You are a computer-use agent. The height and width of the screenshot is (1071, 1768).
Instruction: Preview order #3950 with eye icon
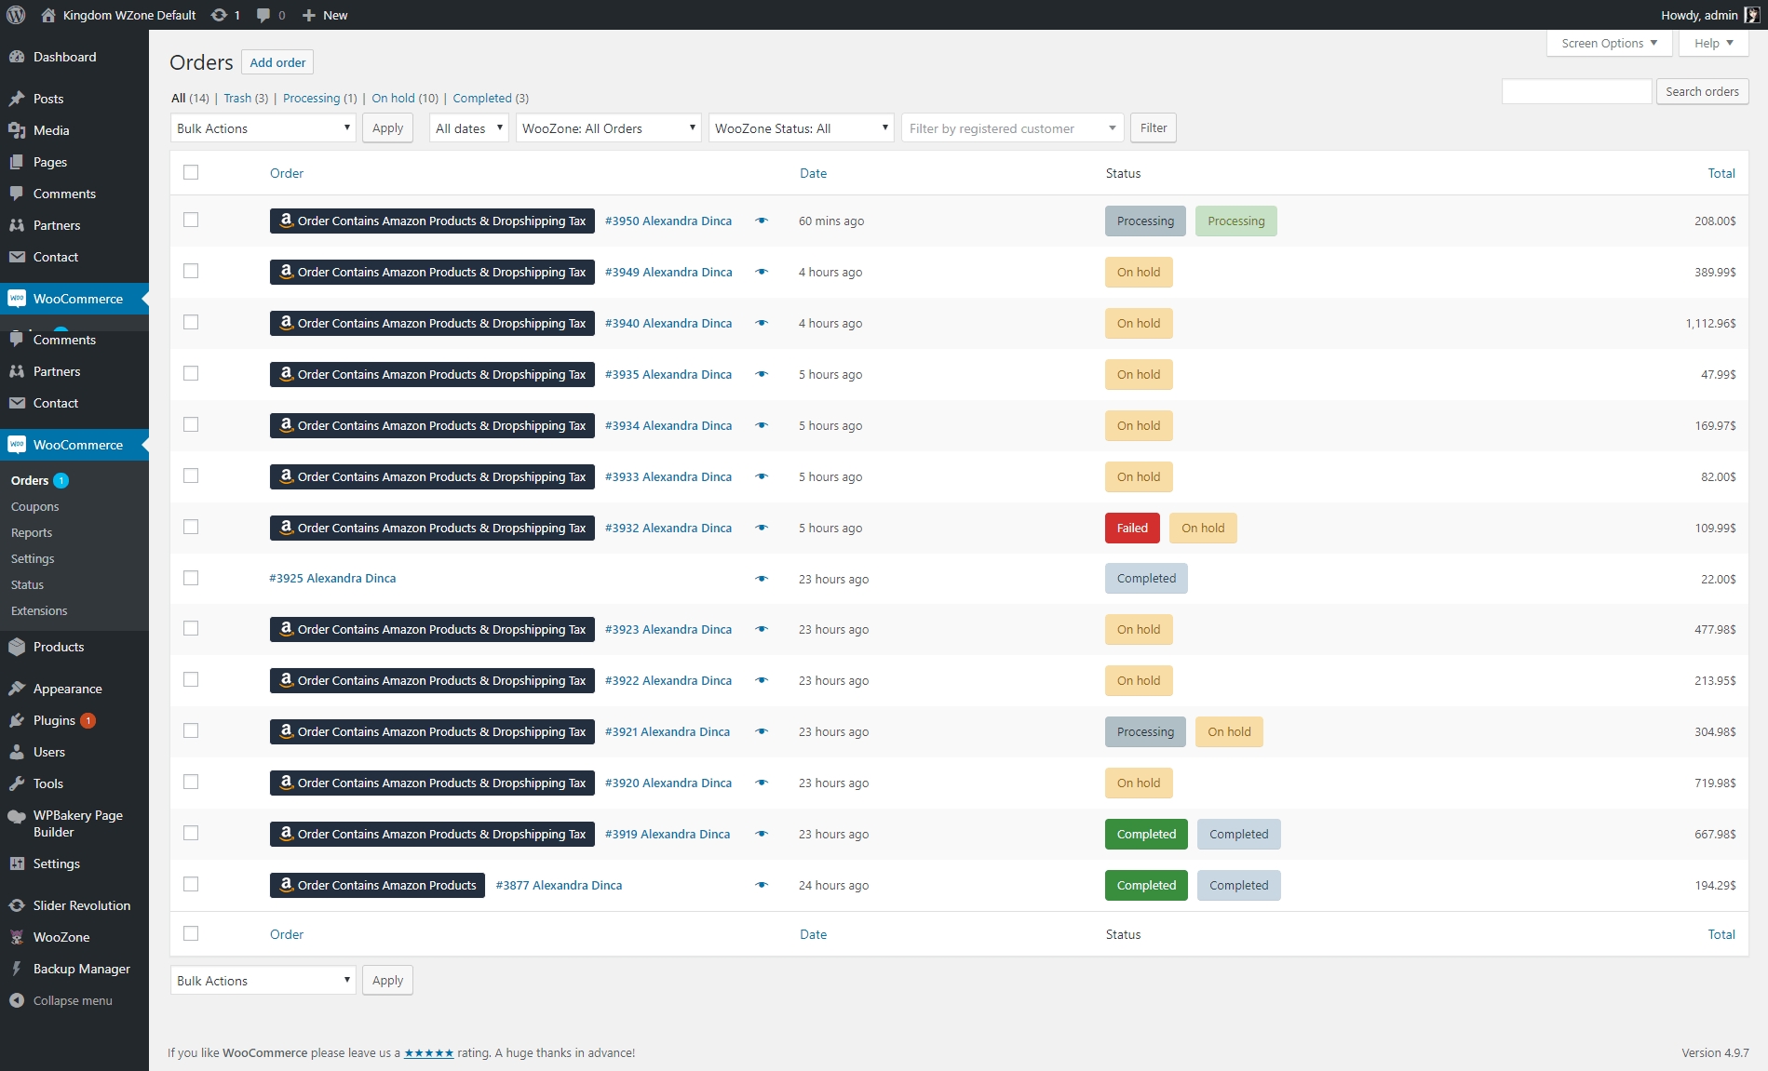pos(762,221)
